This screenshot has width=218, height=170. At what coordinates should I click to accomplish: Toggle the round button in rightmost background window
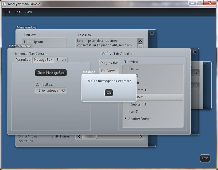pyautogui.click(x=207, y=65)
